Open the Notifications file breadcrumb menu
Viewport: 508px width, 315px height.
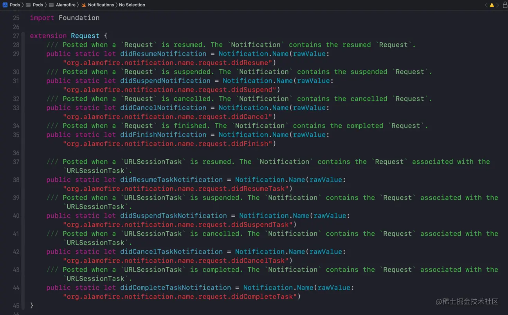(101, 5)
